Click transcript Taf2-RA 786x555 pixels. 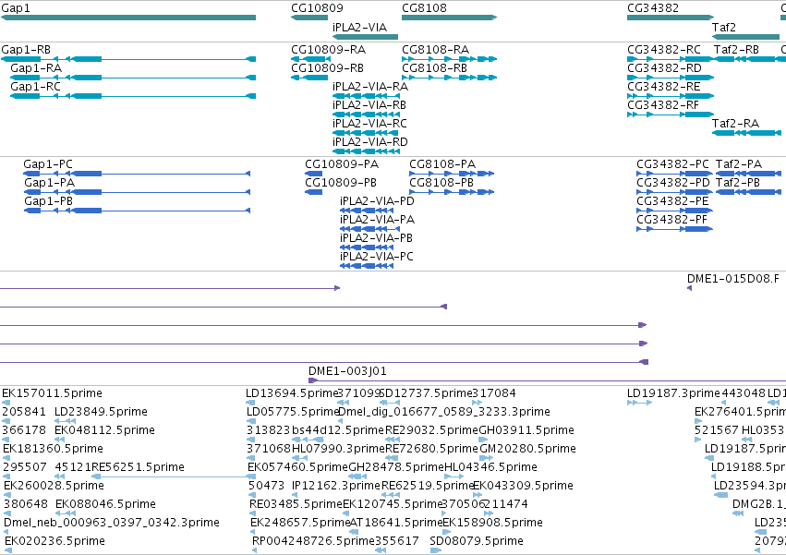click(x=746, y=133)
